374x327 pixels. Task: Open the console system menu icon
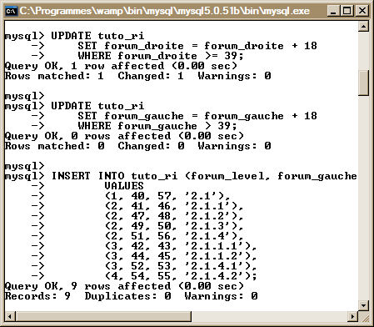pos(12,11)
